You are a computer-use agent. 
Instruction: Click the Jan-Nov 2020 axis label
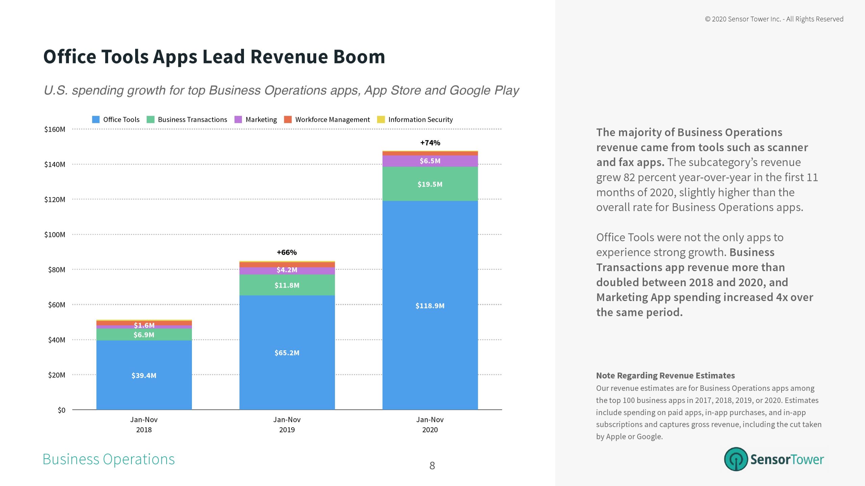pos(430,425)
